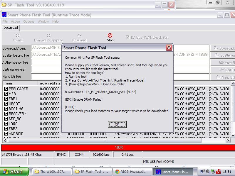Click the horizontal scrollbar thumb
This screenshot has height=176, width=235.
105,141
